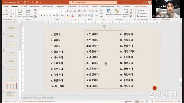
Task: Open the slide layout dropdown
Action: pos(35,10)
